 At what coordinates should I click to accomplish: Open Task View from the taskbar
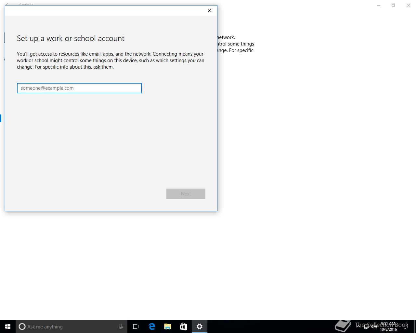[135, 326]
